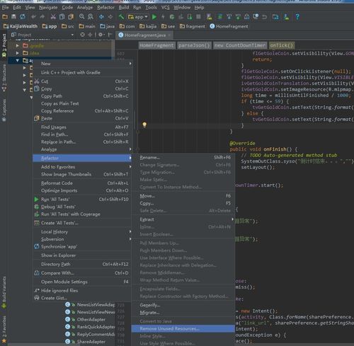Click the navigate Back arrow icon
354x346 pixels.
[101, 17]
